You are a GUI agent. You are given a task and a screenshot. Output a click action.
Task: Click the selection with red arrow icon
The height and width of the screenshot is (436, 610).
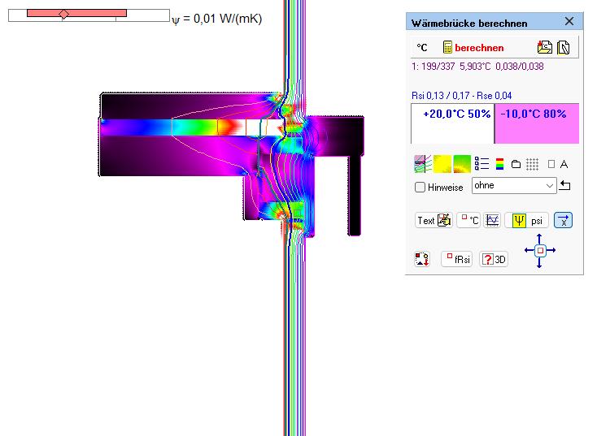[x=422, y=259]
